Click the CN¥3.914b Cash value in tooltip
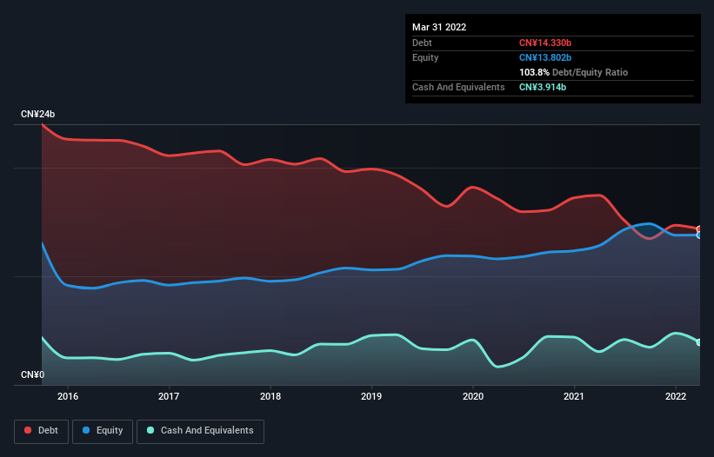This screenshot has height=457, width=714. pyautogui.click(x=543, y=87)
